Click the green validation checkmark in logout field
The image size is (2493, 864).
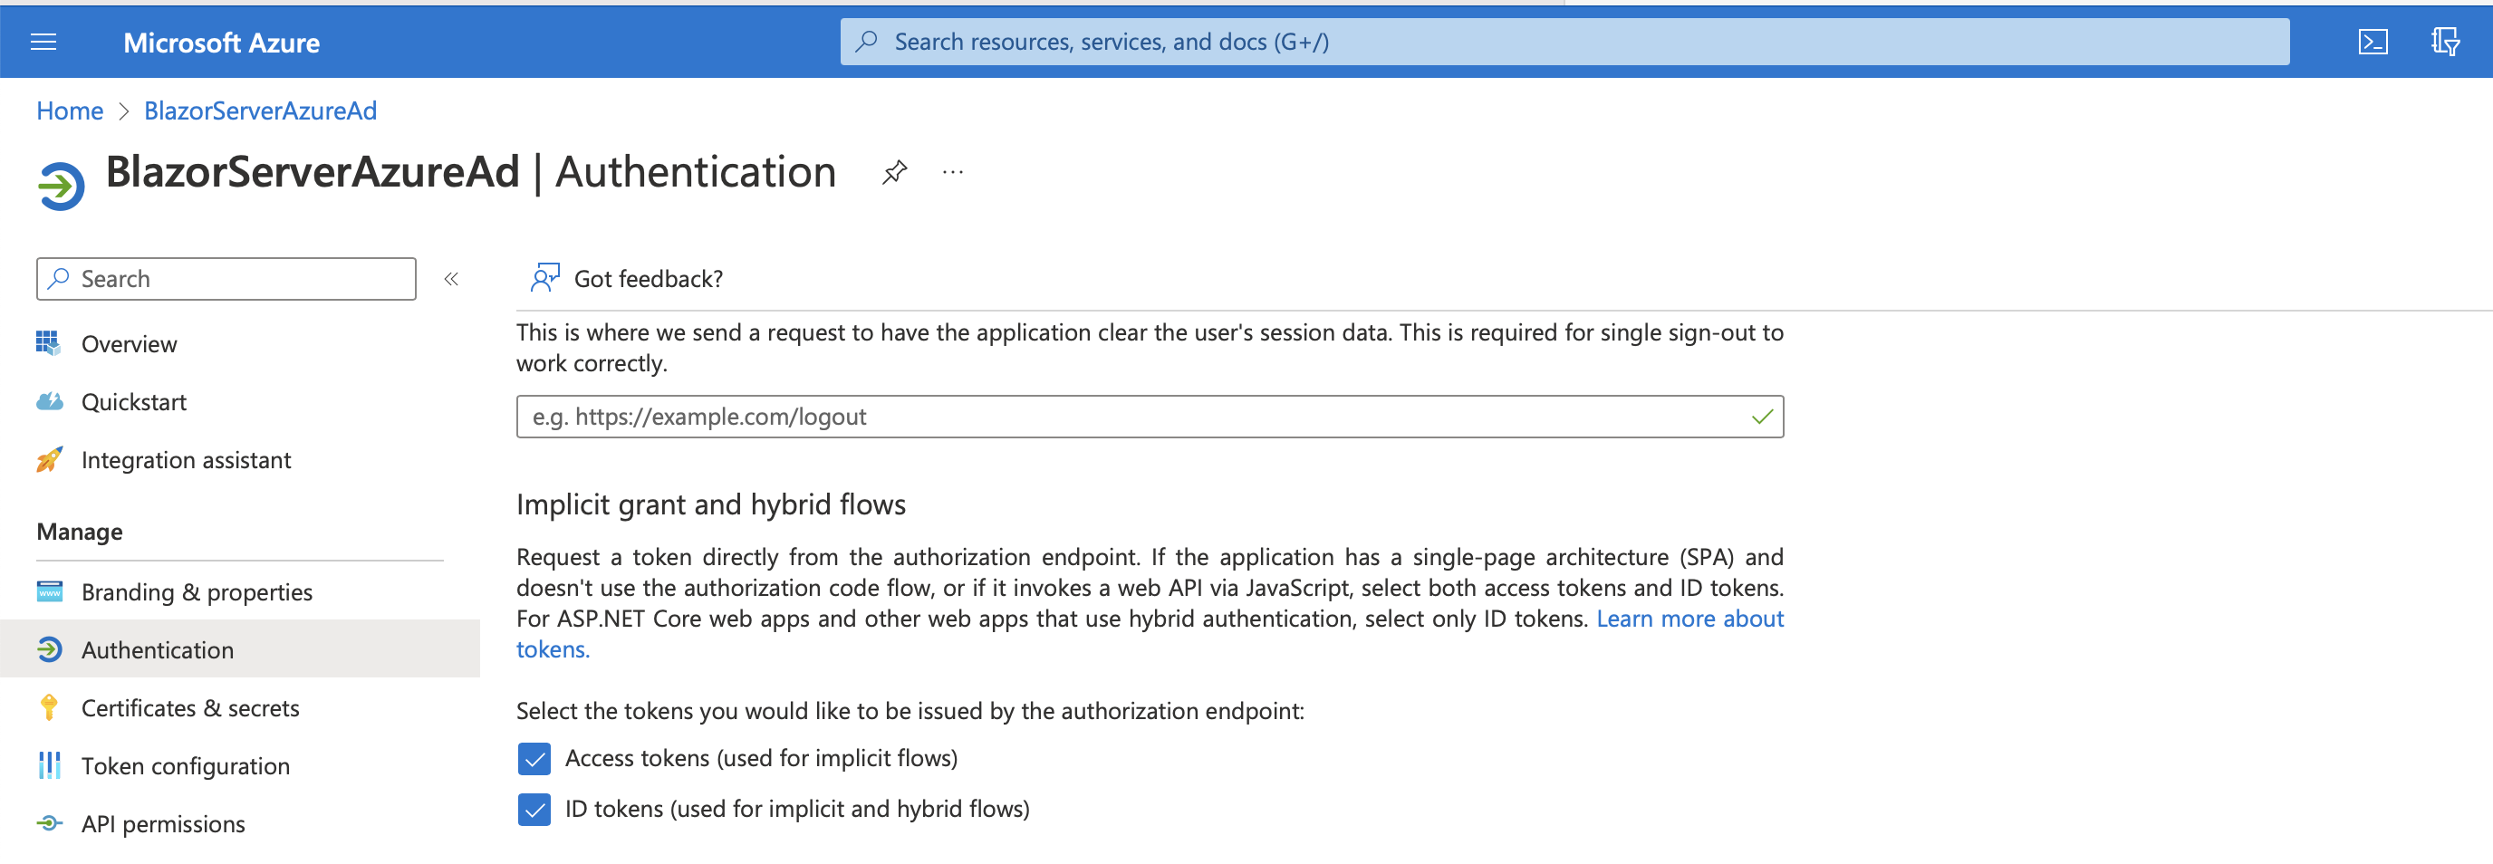[x=1762, y=416]
